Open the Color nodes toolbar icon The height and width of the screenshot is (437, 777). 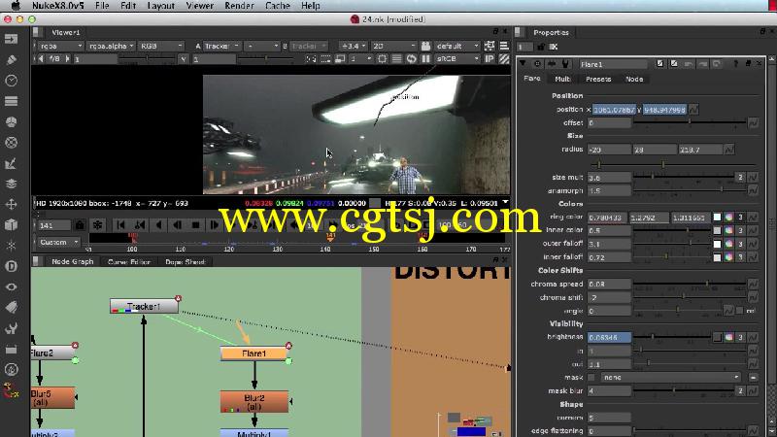click(11, 122)
